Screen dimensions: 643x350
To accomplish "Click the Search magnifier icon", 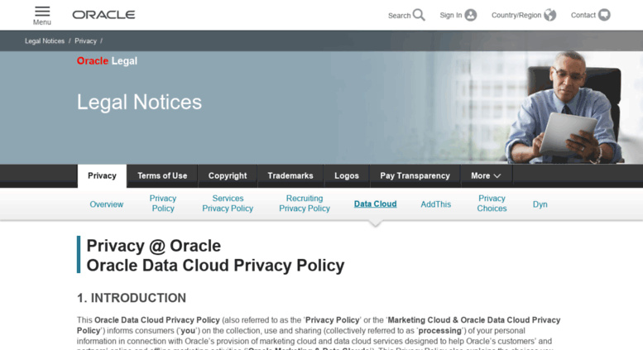I will 419,15.
